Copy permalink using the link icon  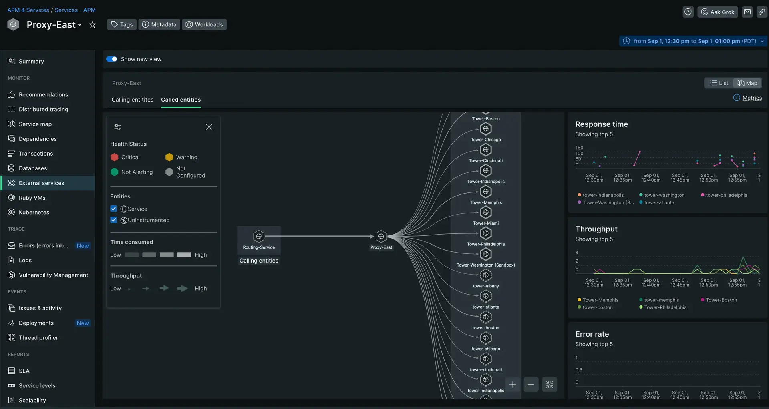click(x=762, y=12)
